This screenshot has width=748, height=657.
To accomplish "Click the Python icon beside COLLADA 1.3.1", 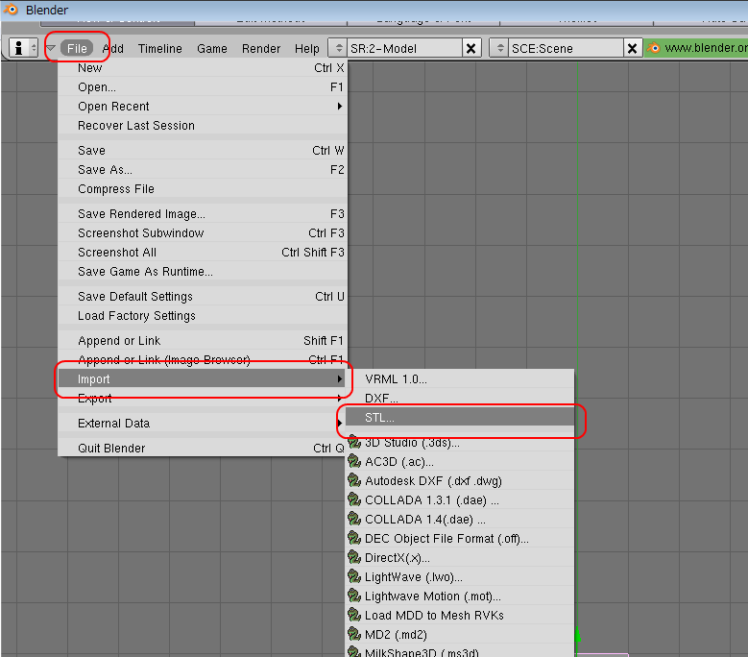I will point(354,499).
